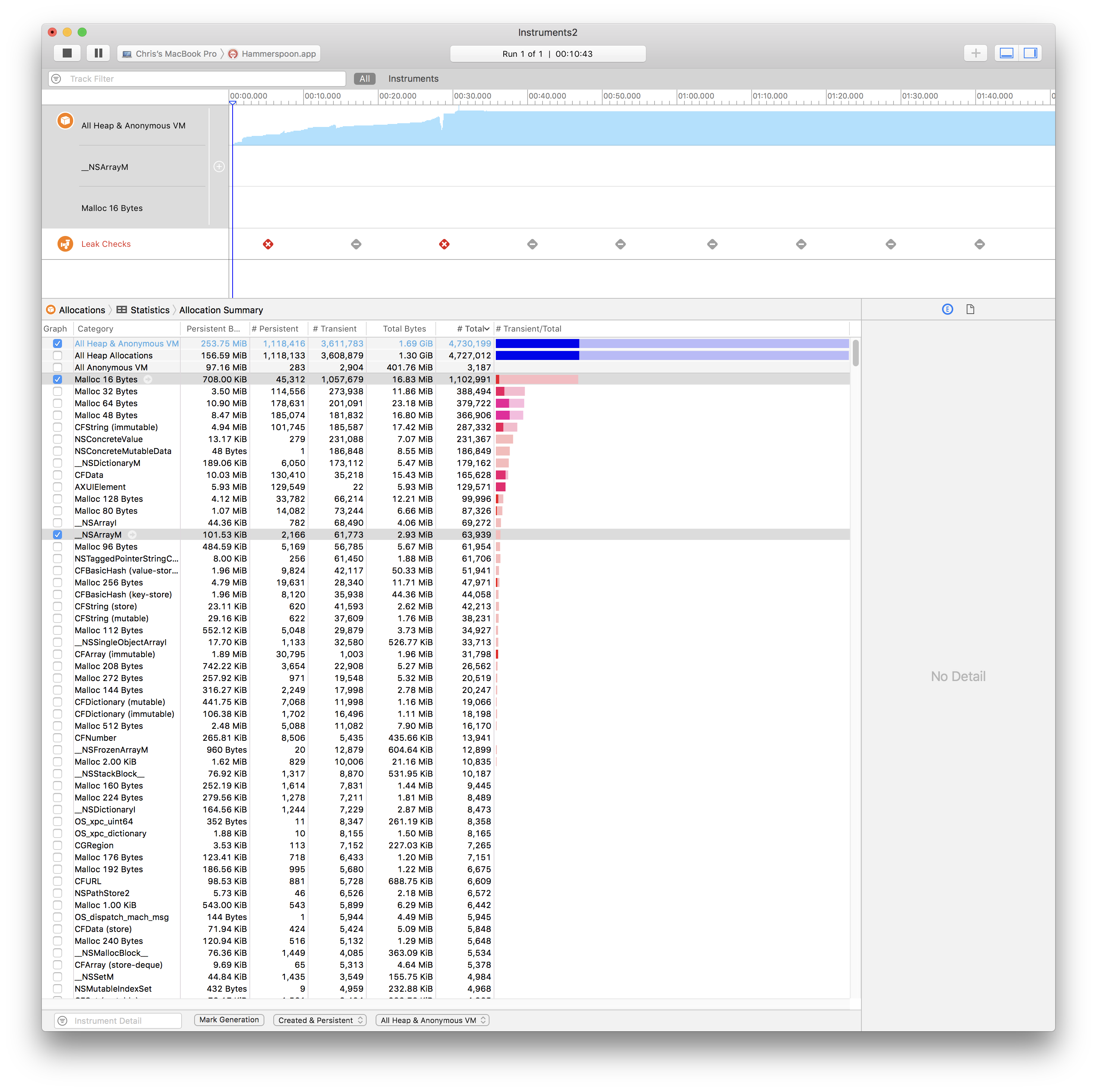Open the Created & Persistent dropdown
The width and height of the screenshot is (1097, 1091).
tap(319, 1019)
